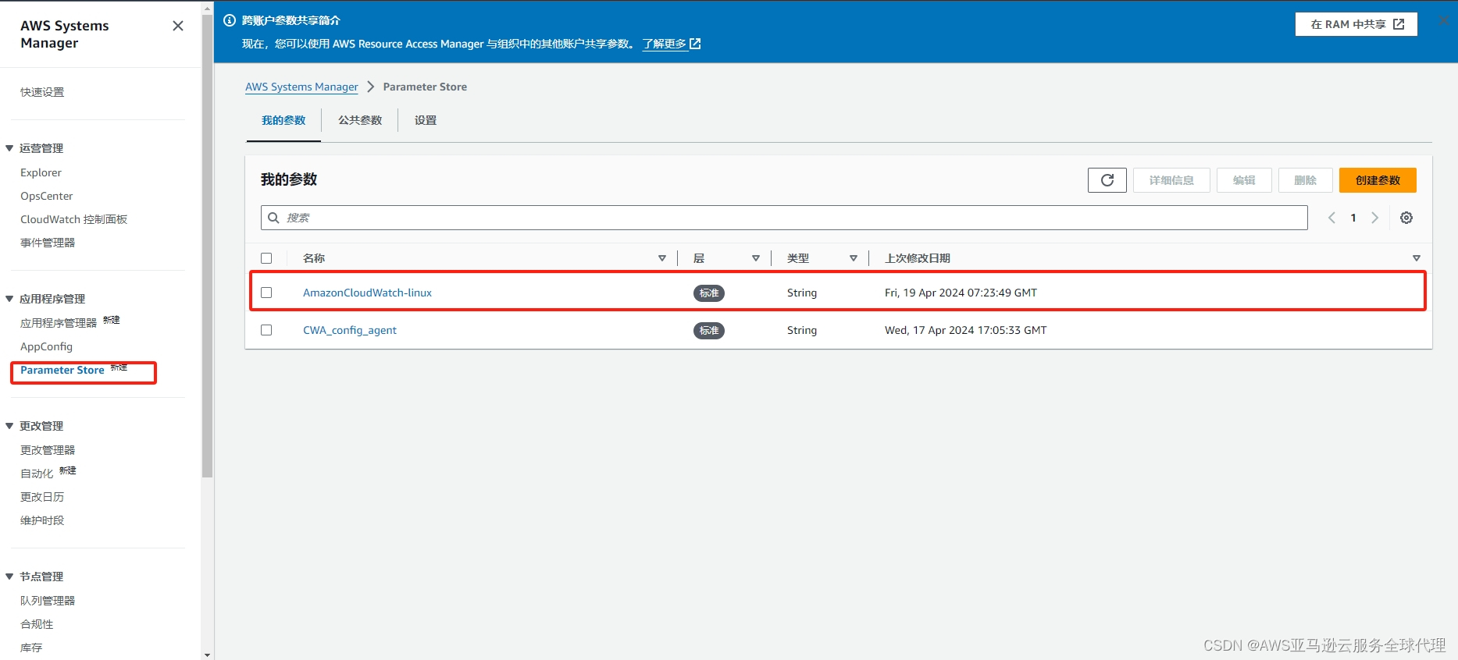
Task: Open Explorer in sidebar
Action: coord(41,172)
